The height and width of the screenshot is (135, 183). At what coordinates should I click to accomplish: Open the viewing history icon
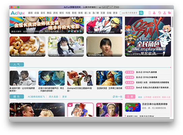159,13
